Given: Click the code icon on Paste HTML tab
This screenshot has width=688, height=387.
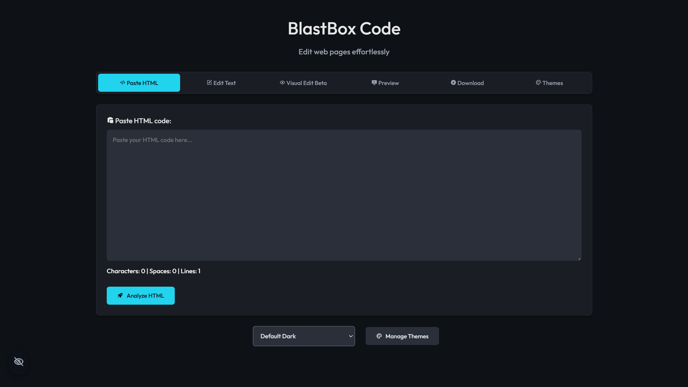Looking at the screenshot, I should click(x=122, y=83).
